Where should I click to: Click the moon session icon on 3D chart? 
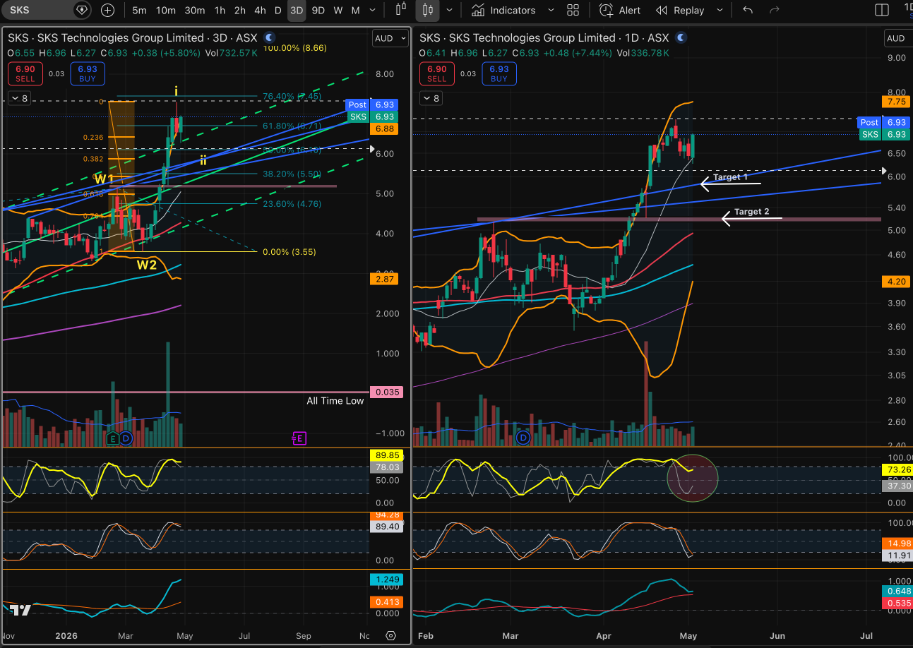(269, 37)
